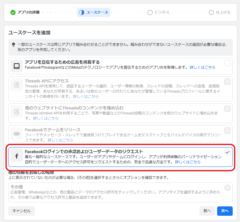Image resolution: width=240 pixels, height=222 pixels.
Task: Open 詳しくはこちら link for the Facebookログイン use case
Action: click(x=188, y=162)
